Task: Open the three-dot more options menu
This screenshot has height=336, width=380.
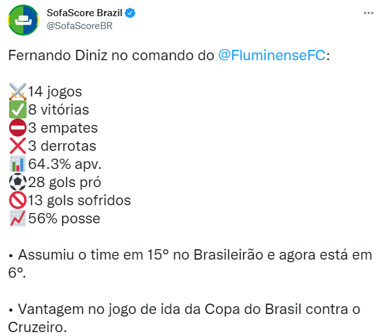Action: pos(368,13)
